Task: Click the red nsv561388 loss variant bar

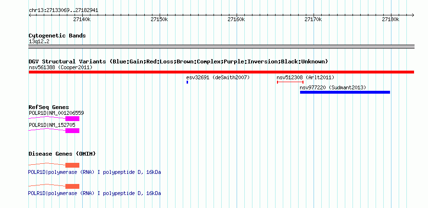Action: [221, 72]
